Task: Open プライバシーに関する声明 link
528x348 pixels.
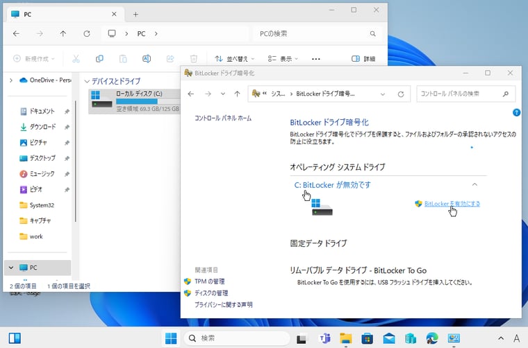Action: (x=223, y=304)
